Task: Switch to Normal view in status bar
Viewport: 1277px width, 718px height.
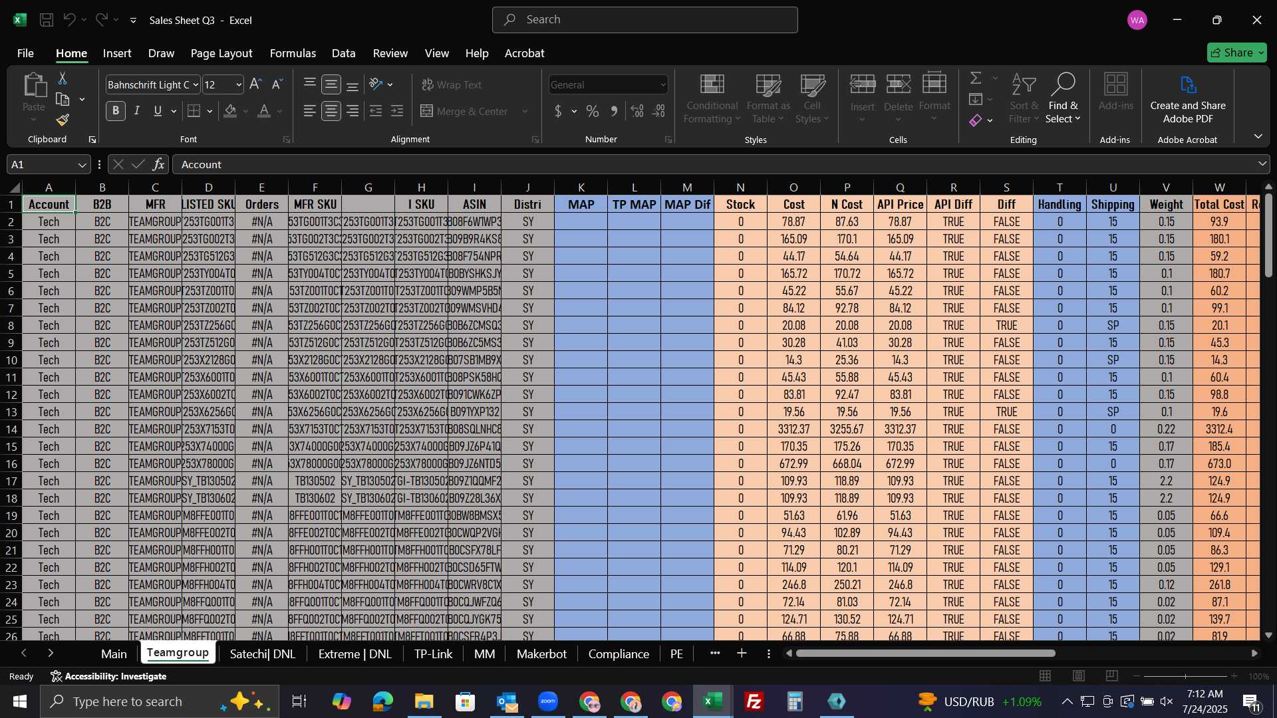Action: pyautogui.click(x=1046, y=676)
